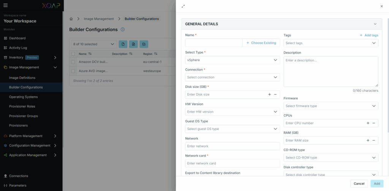Sort by Region column arrows

(156, 54)
